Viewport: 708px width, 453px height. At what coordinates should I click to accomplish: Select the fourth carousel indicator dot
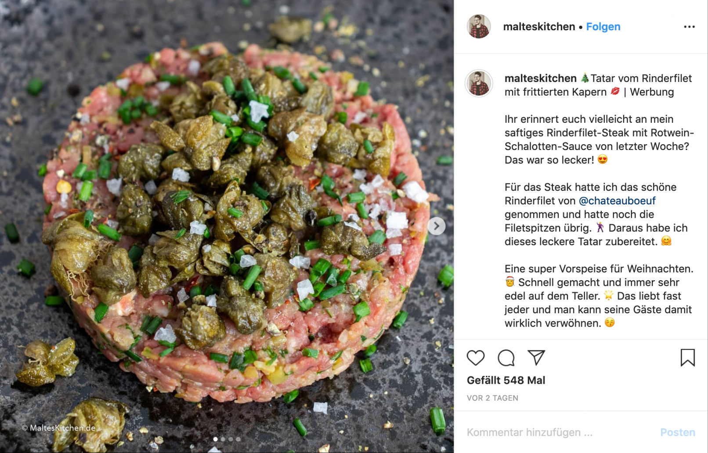[238, 439]
